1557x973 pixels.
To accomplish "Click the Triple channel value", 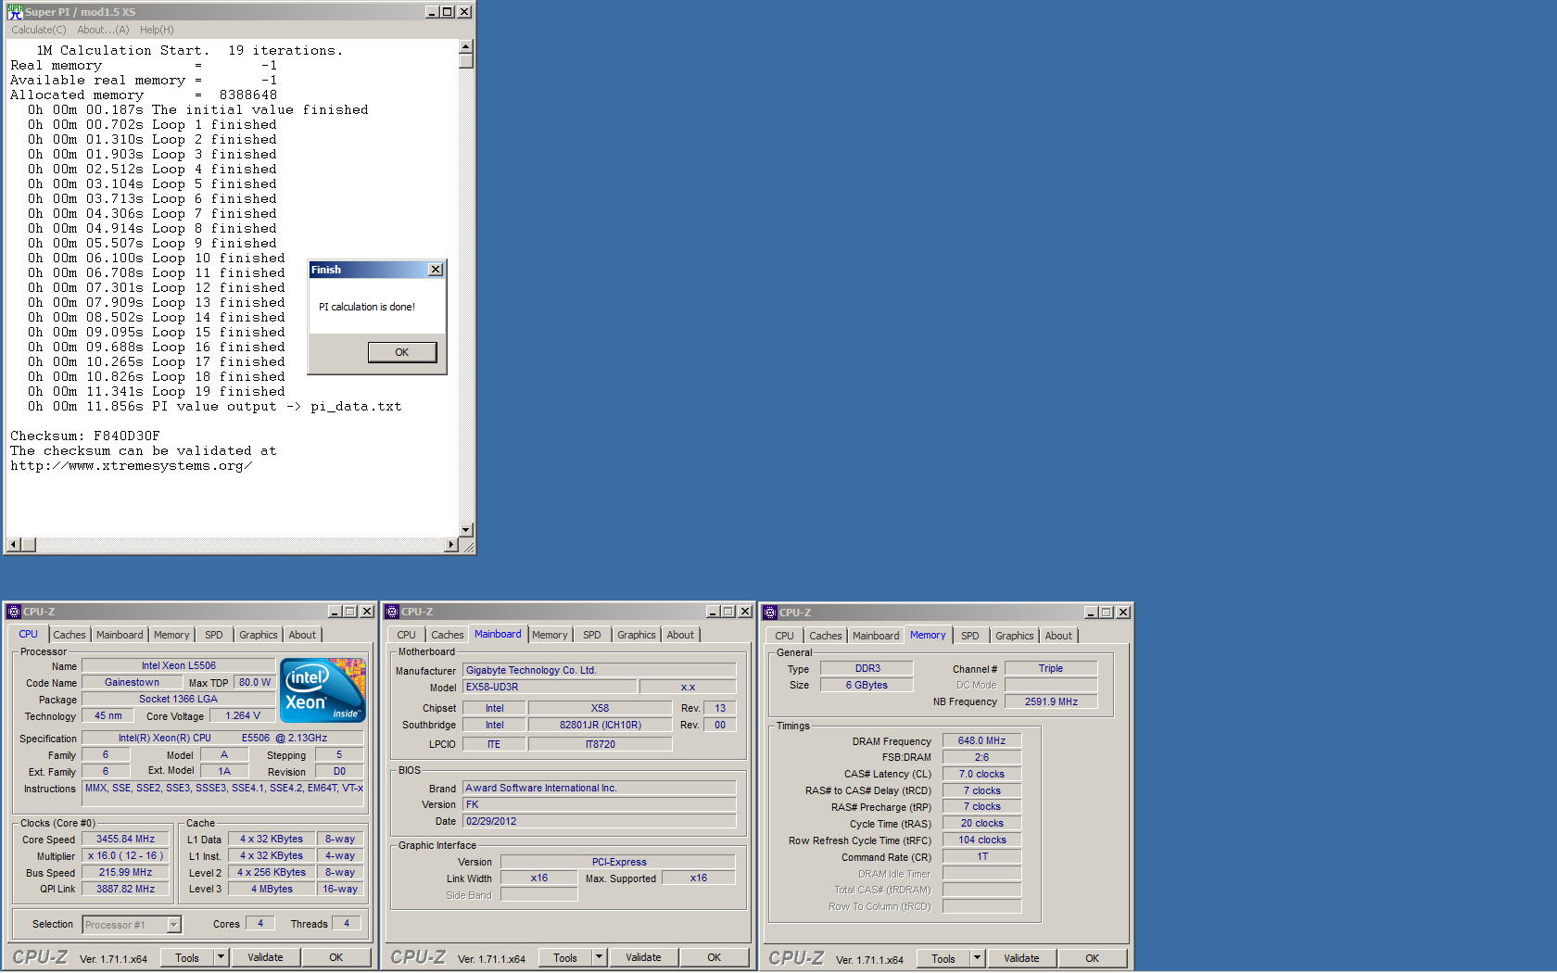I will pos(1051,668).
